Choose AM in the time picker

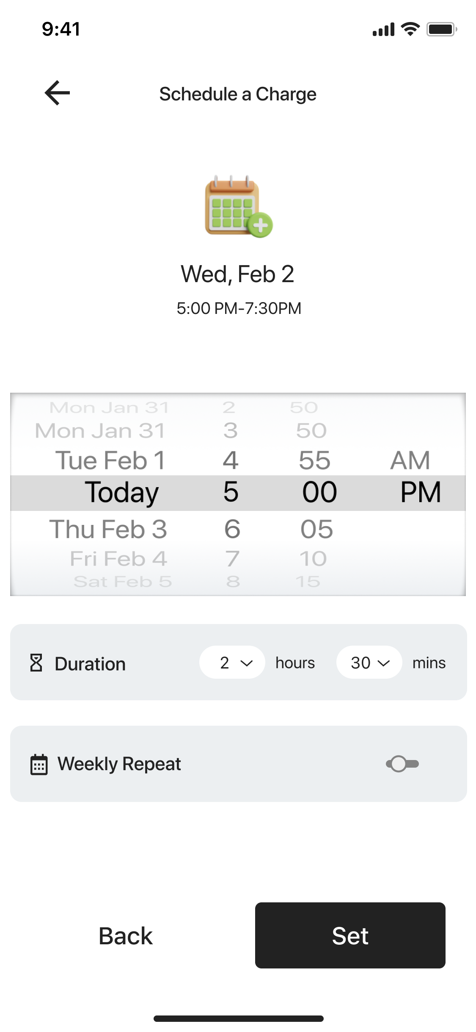pos(410,461)
